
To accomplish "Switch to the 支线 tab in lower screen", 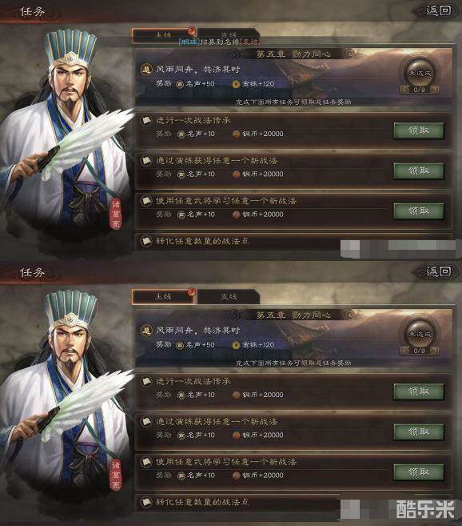I will point(229,296).
